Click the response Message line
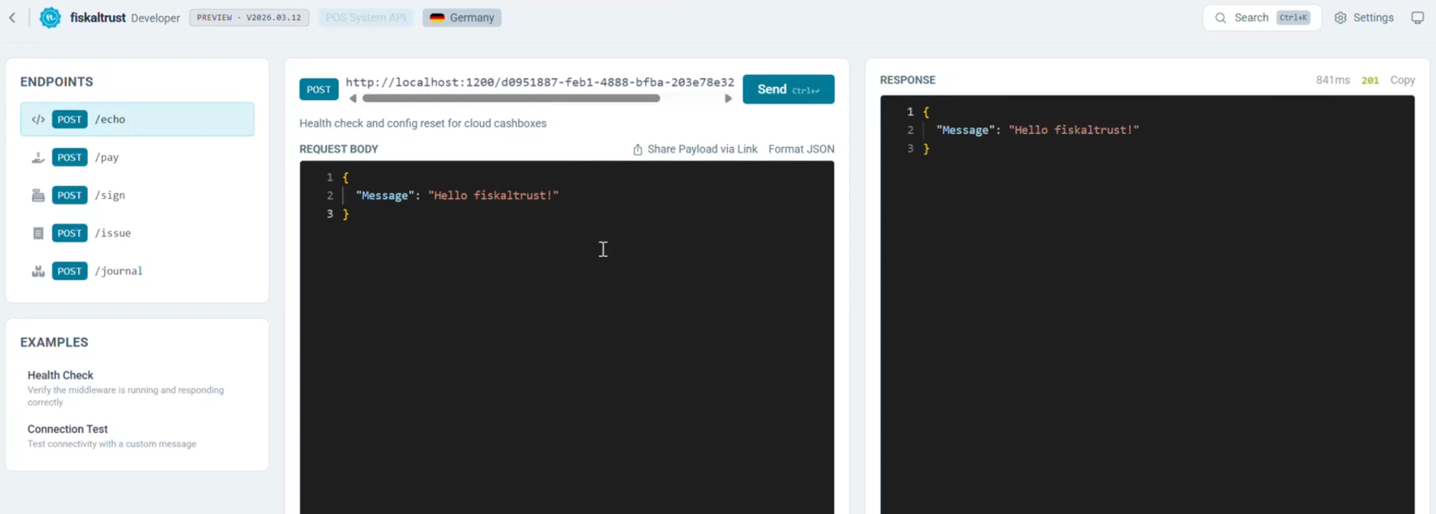The image size is (1436, 514). (1037, 130)
